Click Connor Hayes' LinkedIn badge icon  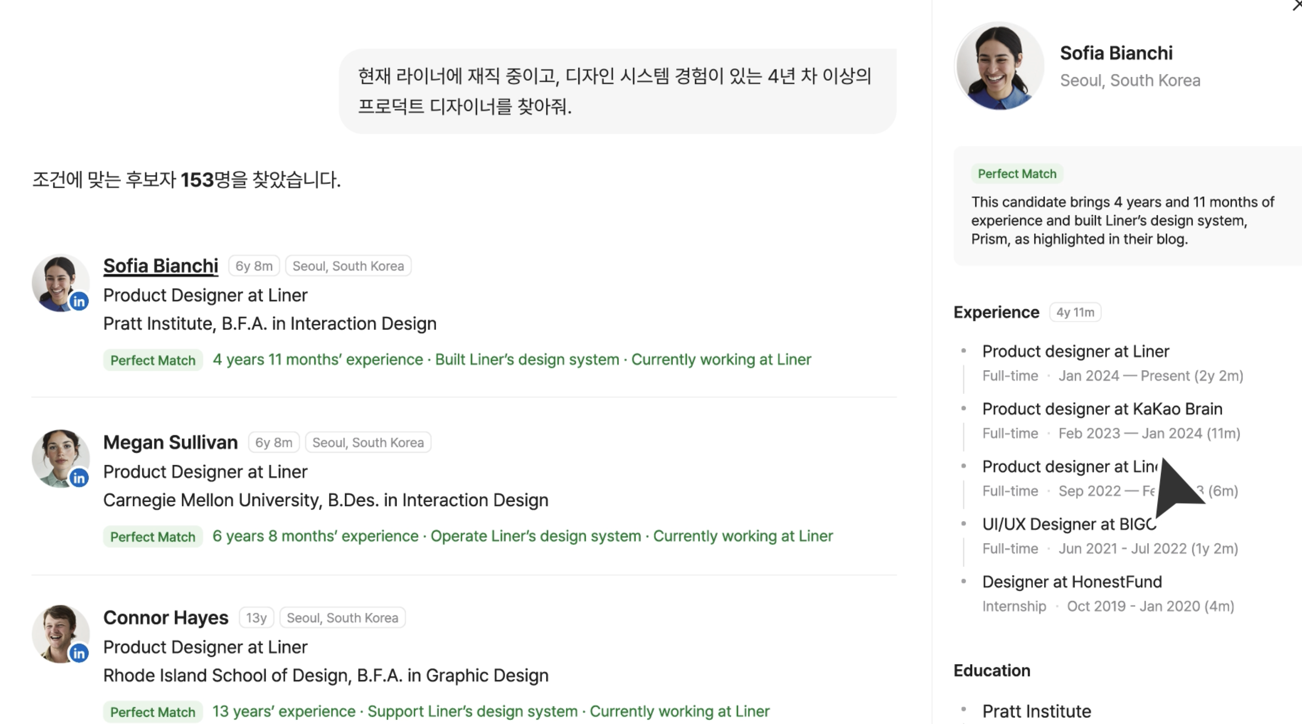(79, 653)
